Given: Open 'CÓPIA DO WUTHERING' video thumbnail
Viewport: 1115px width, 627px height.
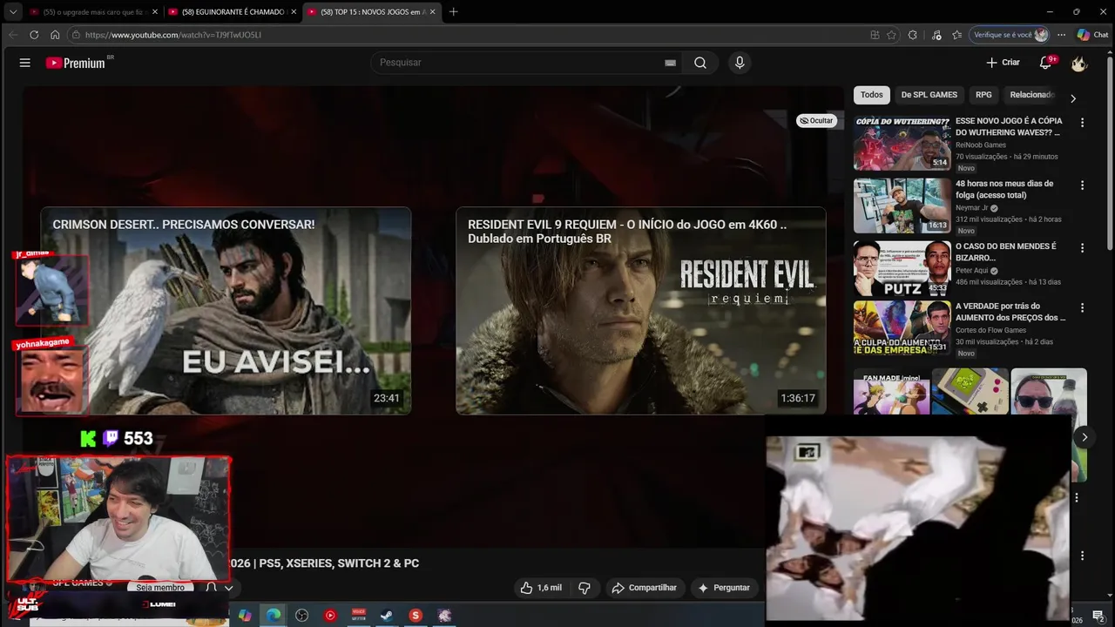Looking at the screenshot, I should 902,143.
